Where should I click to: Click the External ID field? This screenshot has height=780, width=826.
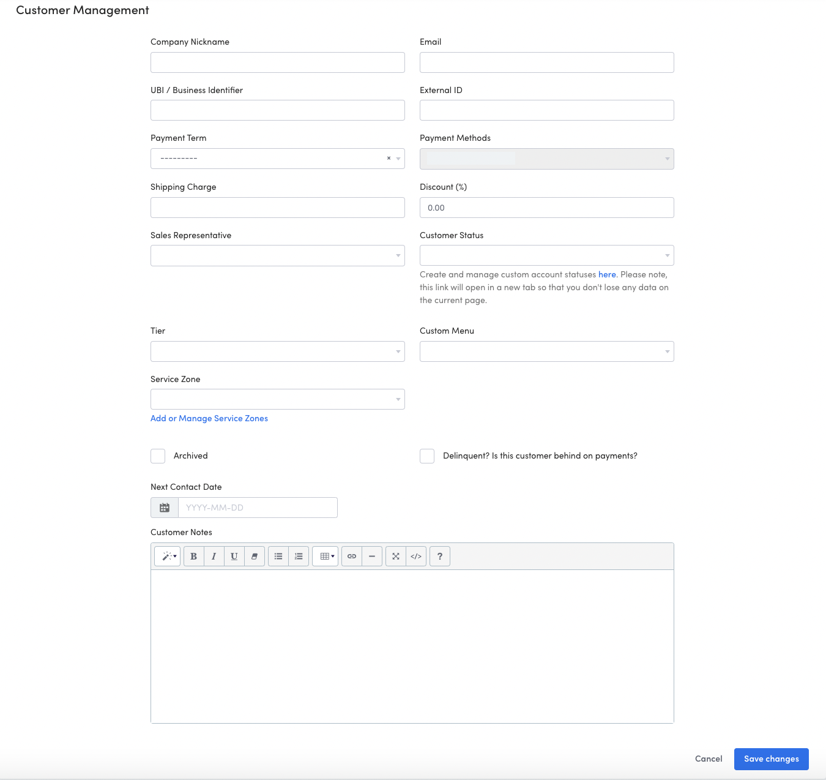point(547,110)
